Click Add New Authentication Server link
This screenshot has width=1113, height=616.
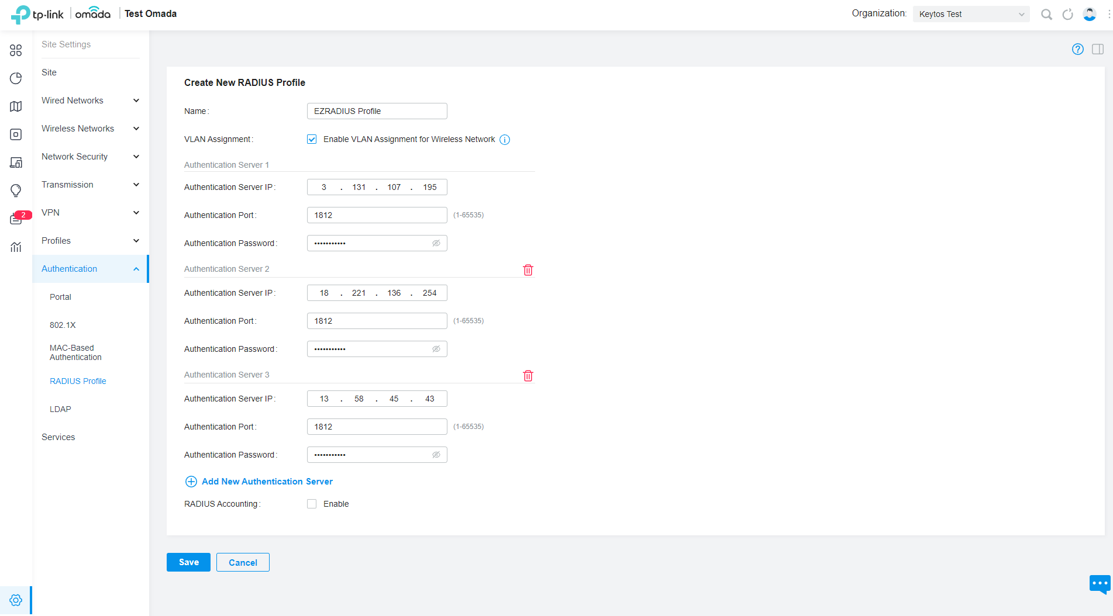point(267,482)
